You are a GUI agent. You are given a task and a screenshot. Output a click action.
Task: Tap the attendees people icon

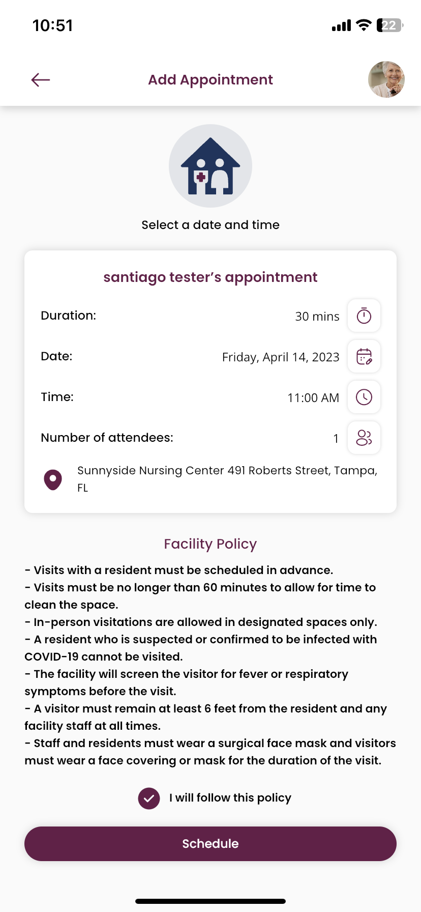[x=364, y=438]
